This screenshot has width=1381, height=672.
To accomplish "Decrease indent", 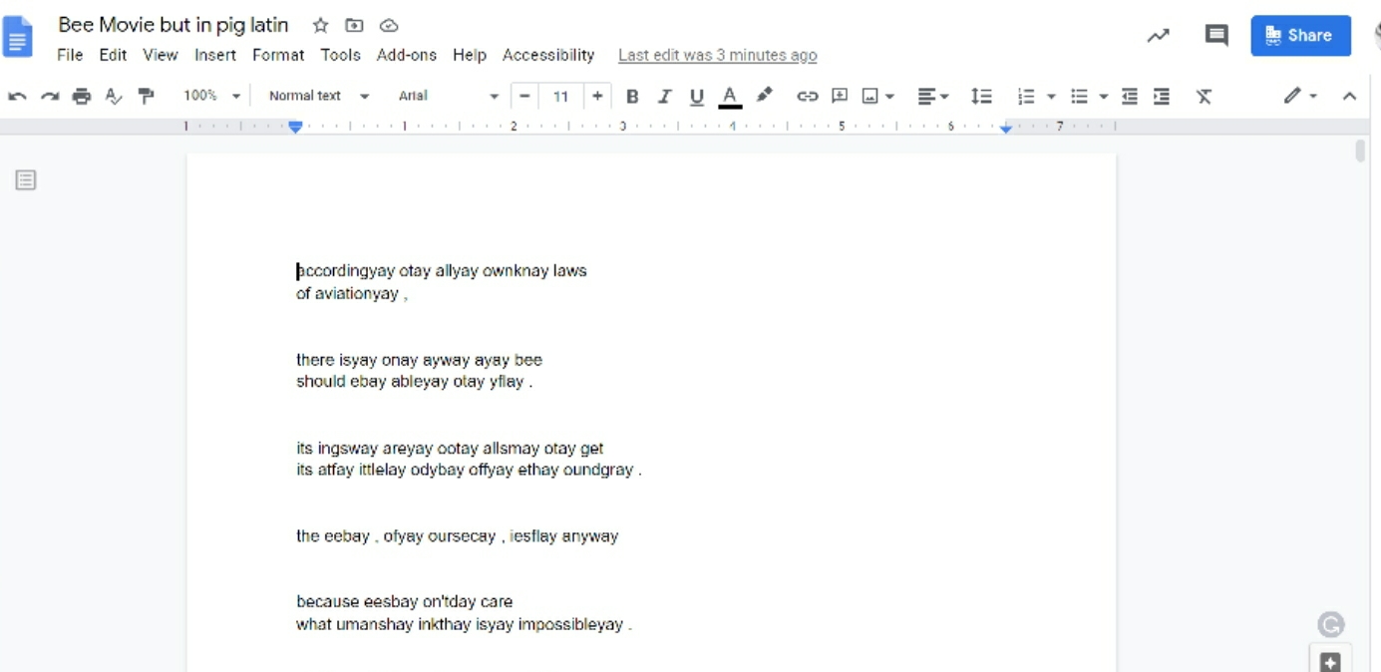I will [x=1130, y=96].
